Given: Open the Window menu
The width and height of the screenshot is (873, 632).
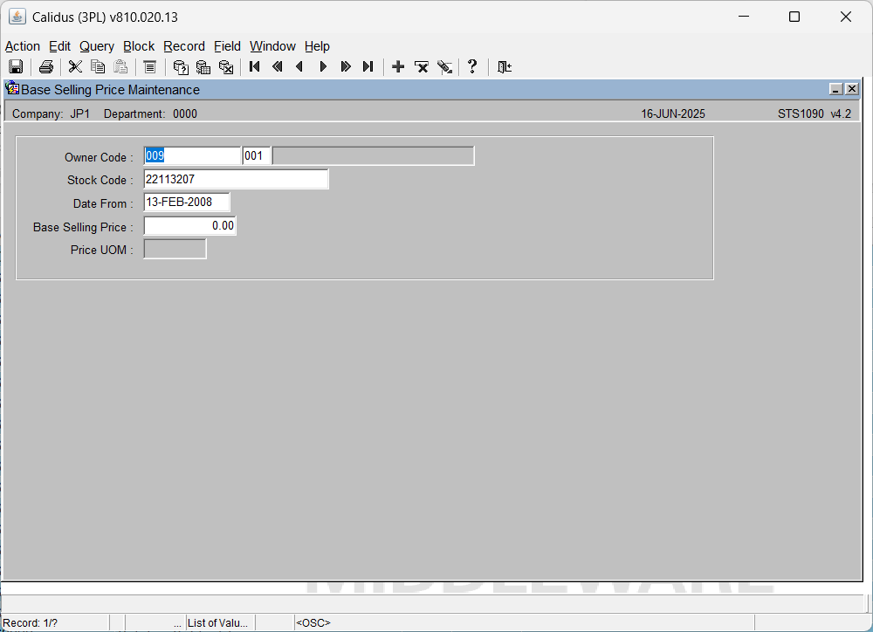Looking at the screenshot, I should coord(272,46).
